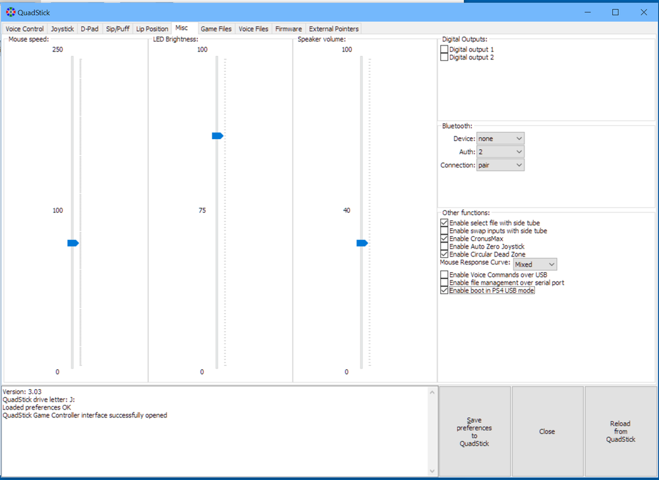Open the Game Files tab

pos(216,28)
